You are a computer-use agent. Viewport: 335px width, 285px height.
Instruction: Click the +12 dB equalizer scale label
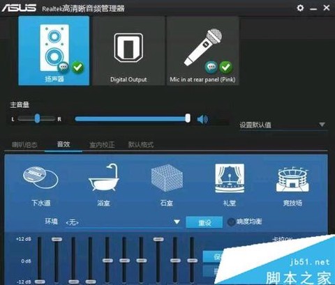(24, 239)
